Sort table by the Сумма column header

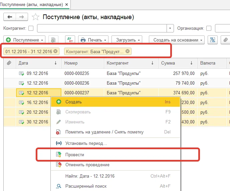point(178,63)
